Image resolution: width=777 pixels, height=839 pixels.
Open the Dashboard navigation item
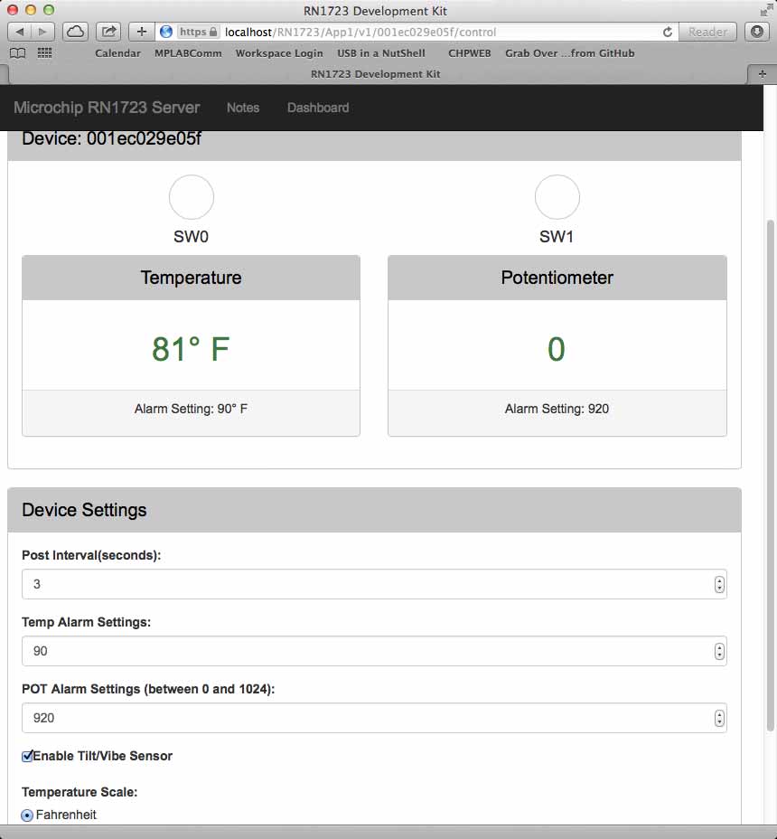click(x=318, y=108)
